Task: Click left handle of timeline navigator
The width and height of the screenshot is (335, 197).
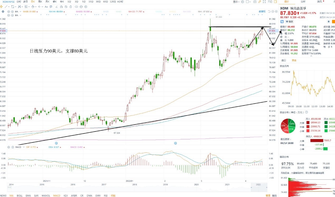Action: tap(251, 187)
